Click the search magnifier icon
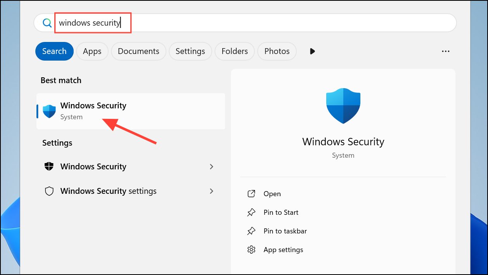 (x=47, y=23)
